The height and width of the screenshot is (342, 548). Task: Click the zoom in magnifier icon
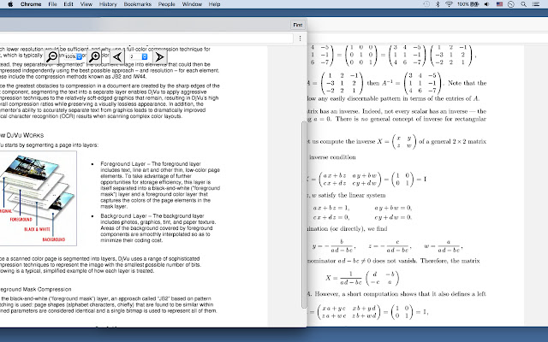(94, 56)
